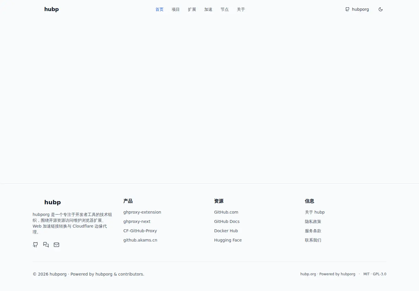Viewport: 419px width, 291px height.
Task: Open the 加速 nav item
Action: tap(208, 9)
